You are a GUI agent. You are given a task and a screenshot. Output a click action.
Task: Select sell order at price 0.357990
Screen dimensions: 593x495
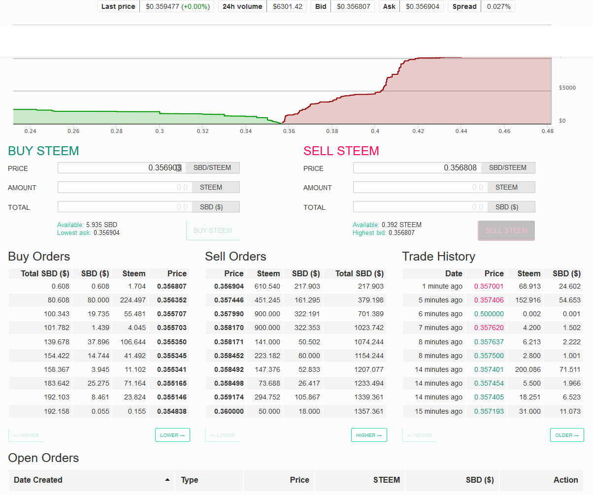point(296,314)
